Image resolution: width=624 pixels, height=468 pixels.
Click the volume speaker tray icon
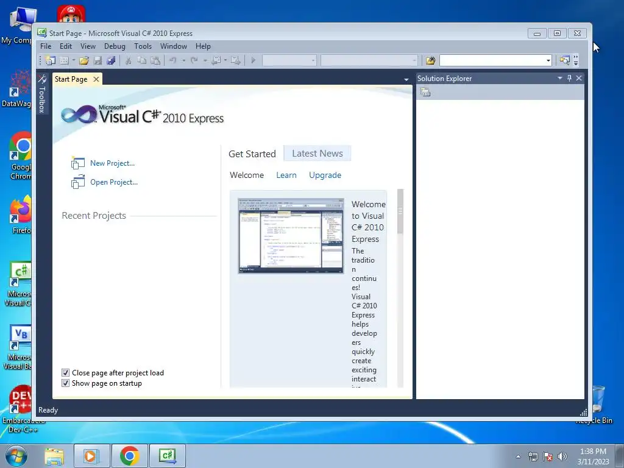[x=562, y=456]
